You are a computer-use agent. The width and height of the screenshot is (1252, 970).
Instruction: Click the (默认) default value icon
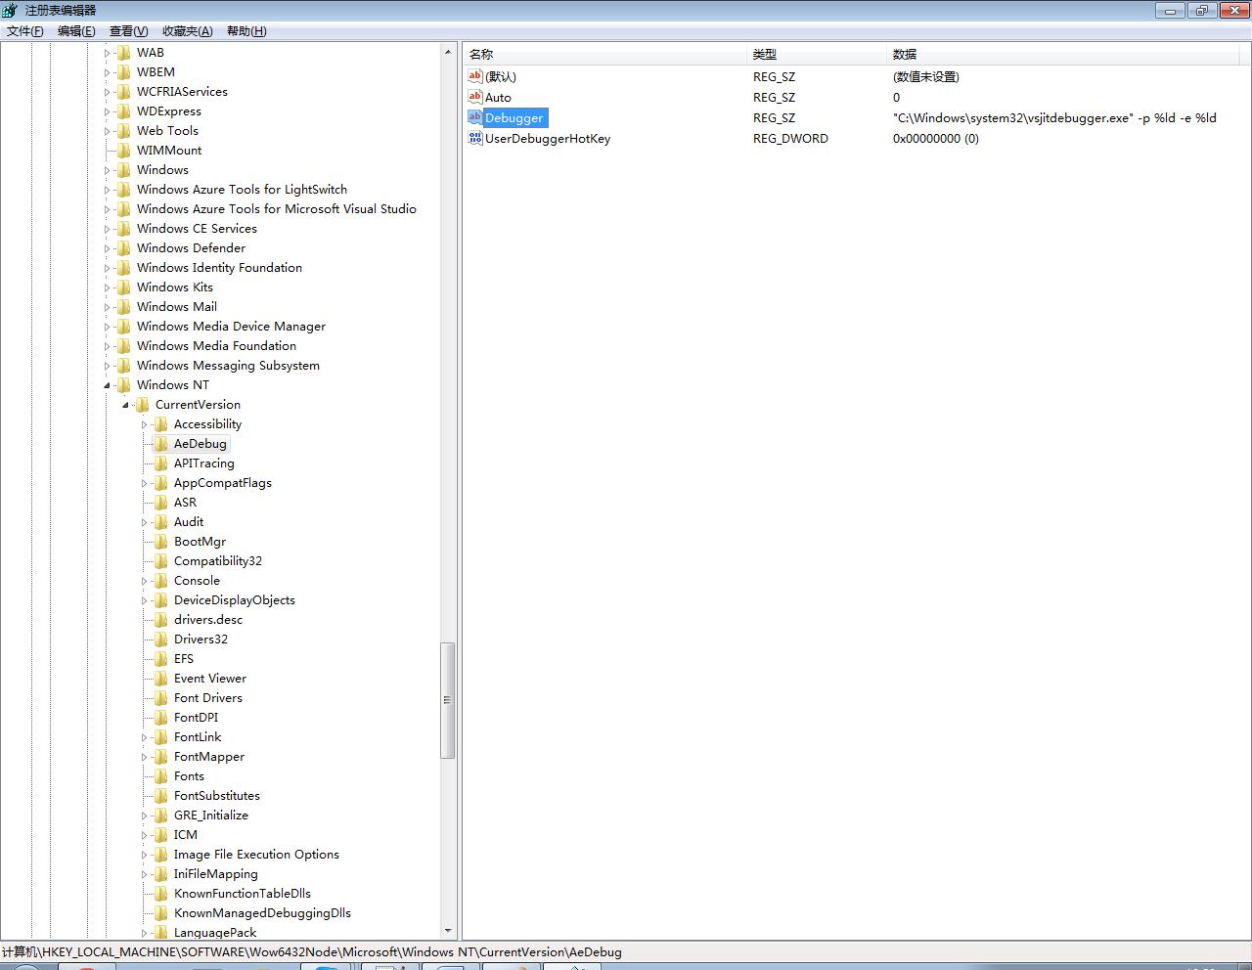pyautogui.click(x=475, y=76)
